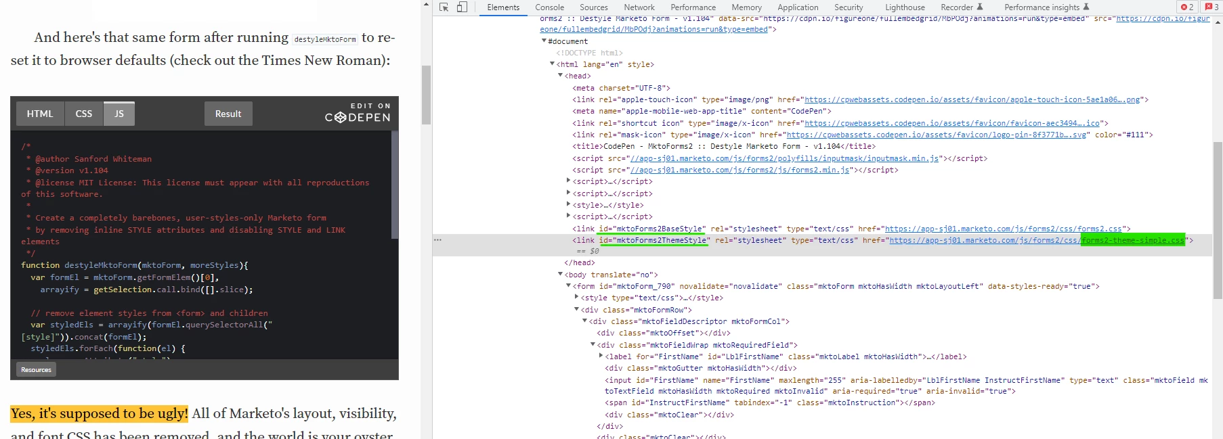Click the errors count badge showing 2
This screenshot has height=439, width=1223.
point(1187,7)
